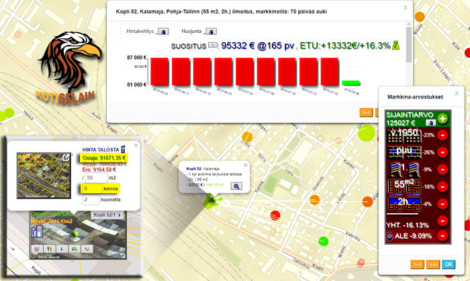Open the Kopli 52 link in map popup
The height and width of the screenshot is (281, 470).
[193, 169]
